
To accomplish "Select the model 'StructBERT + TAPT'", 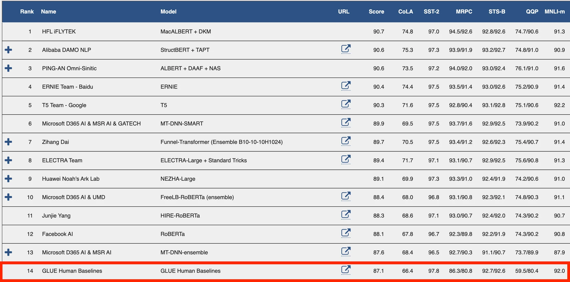I will [185, 50].
